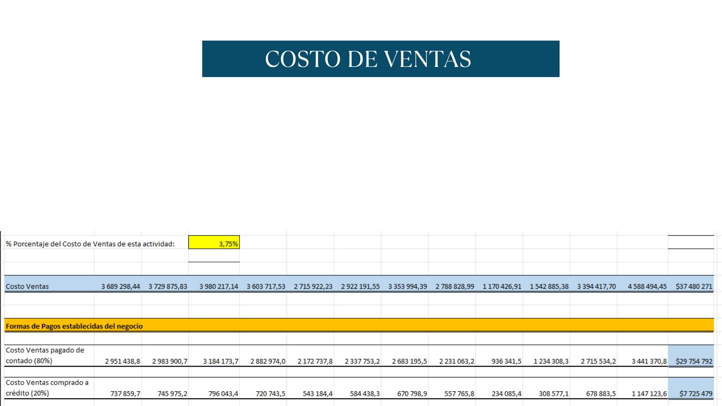Click the Costo Ventas total $37 480 271
The width and height of the screenshot is (722, 406).
click(x=694, y=286)
